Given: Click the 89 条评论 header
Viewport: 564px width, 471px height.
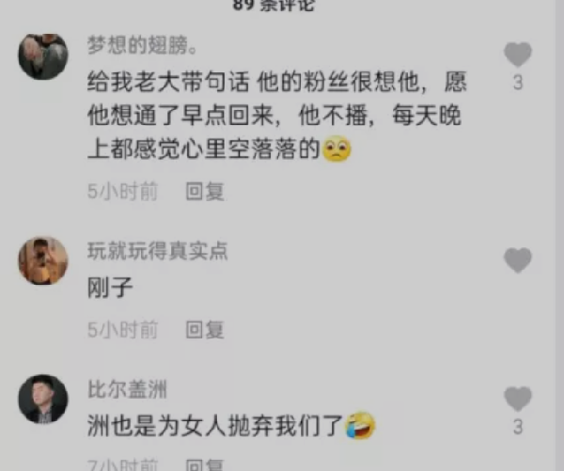Looking at the screenshot, I should coord(274,5).
